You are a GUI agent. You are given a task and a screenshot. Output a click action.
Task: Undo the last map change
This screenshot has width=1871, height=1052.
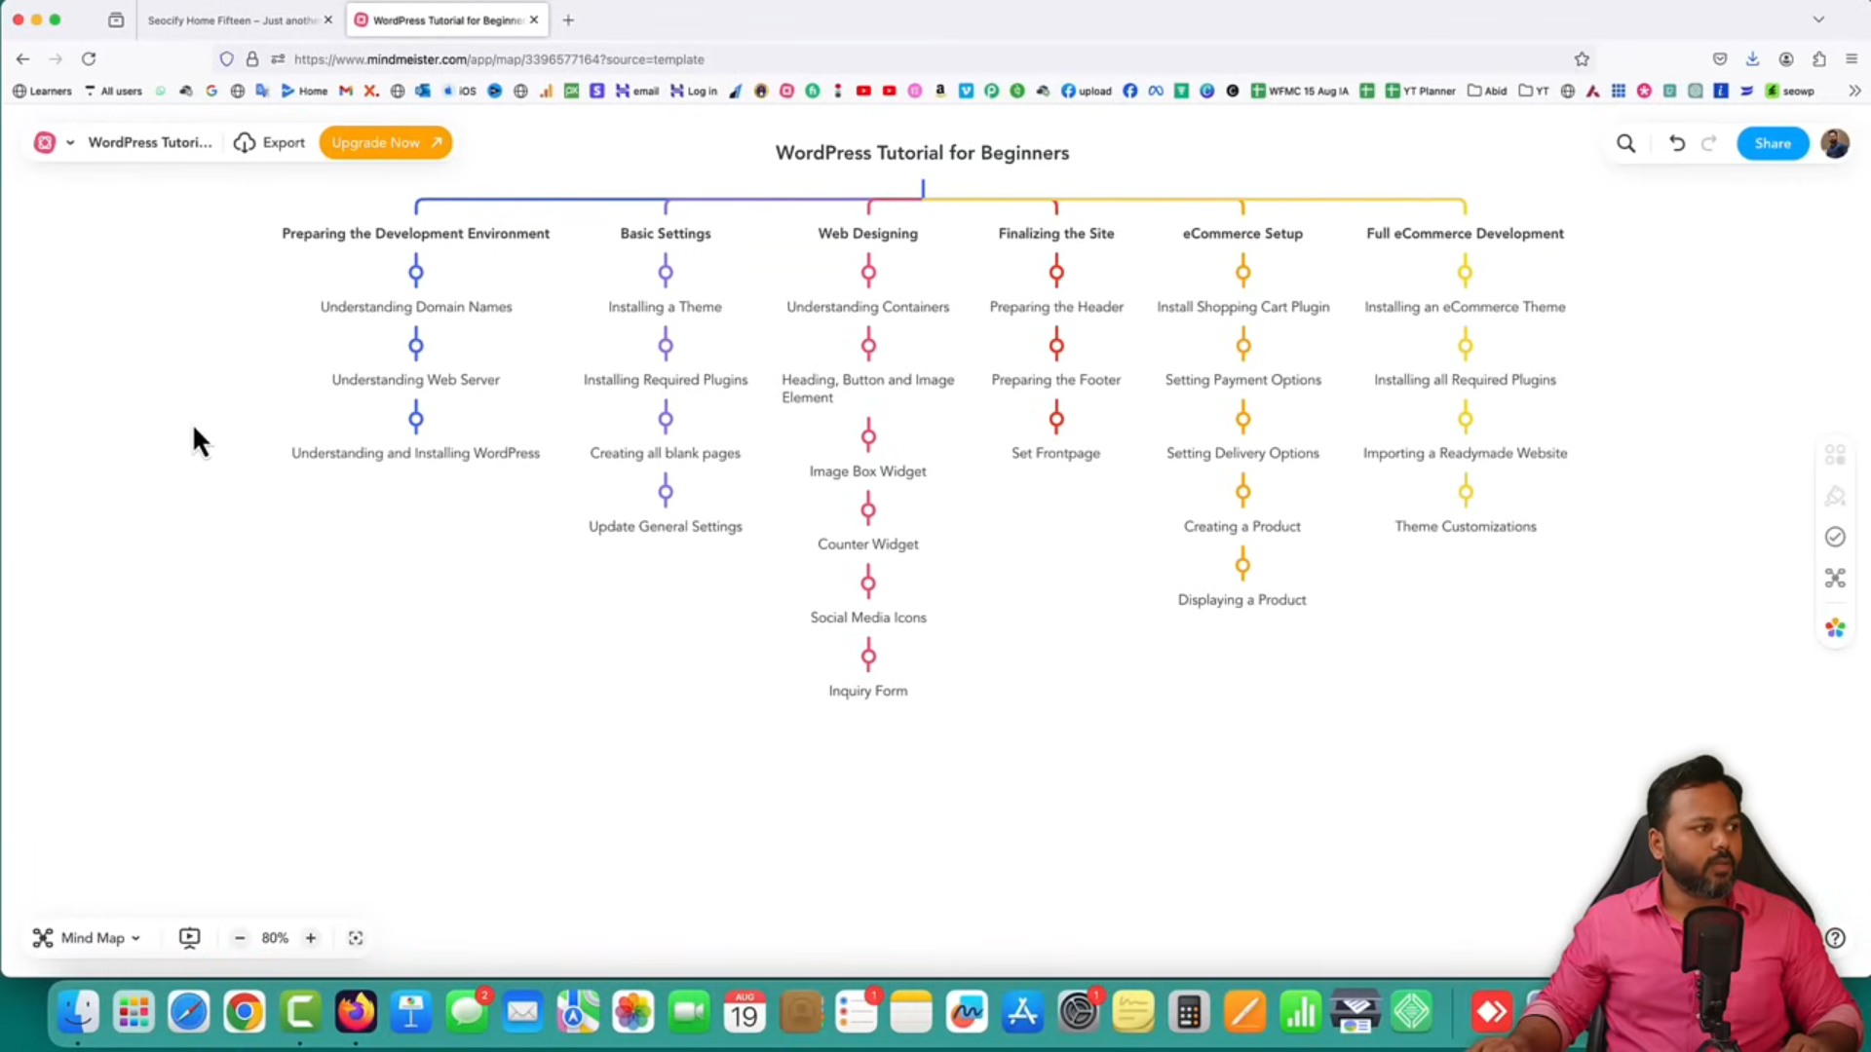1676,143
